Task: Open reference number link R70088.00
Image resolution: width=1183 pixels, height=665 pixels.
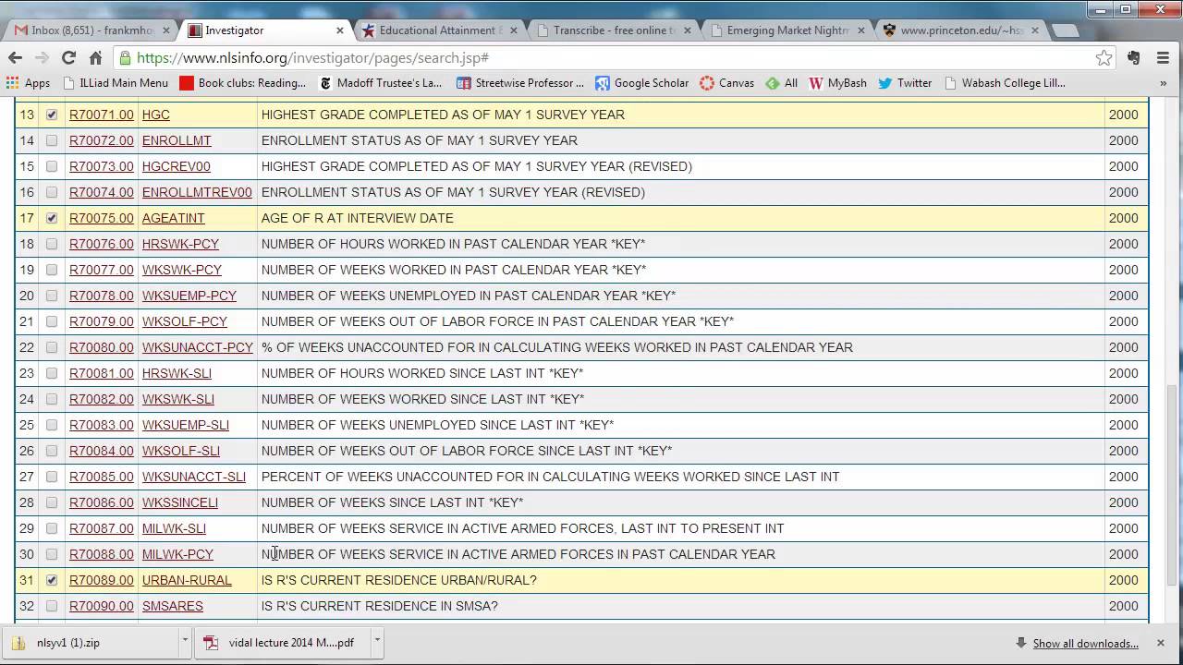Action: (x=102, y=554)
